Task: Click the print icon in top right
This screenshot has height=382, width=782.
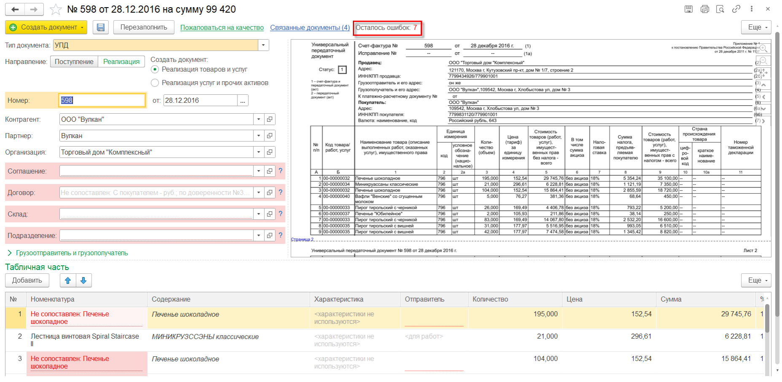Action: [704, 9]
